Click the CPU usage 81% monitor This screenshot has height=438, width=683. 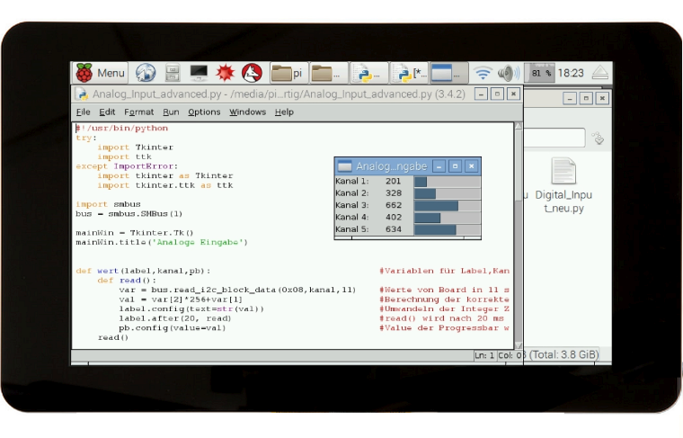[x=539, y=73]
